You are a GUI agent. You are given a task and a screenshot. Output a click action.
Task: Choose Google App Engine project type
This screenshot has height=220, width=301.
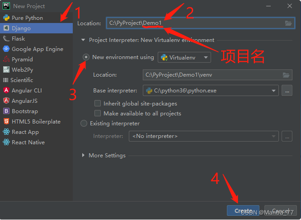point(36,49)
